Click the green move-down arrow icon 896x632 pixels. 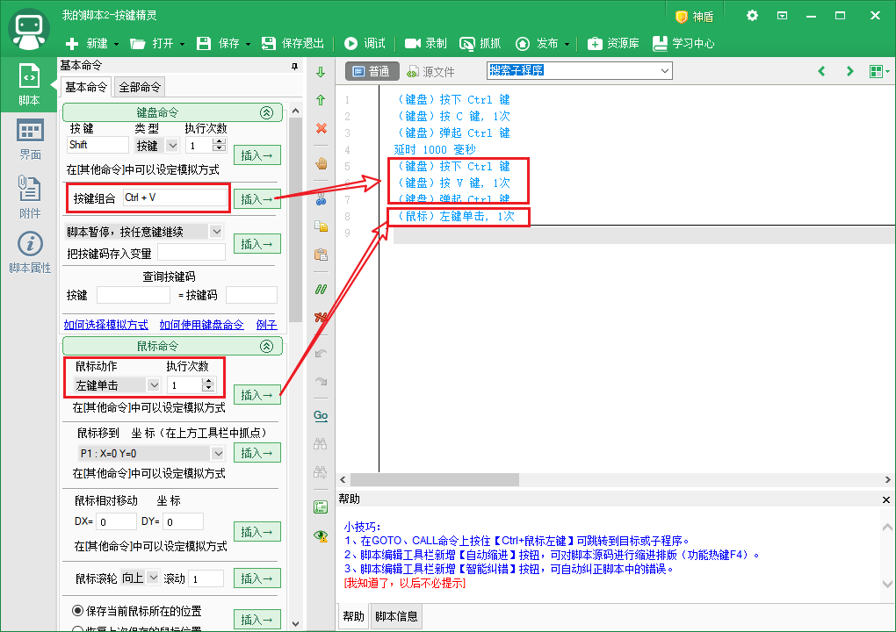[x=321, y=72]
